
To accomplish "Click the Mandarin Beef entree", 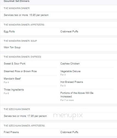I will pyautogui.click(x=12, y=79).
